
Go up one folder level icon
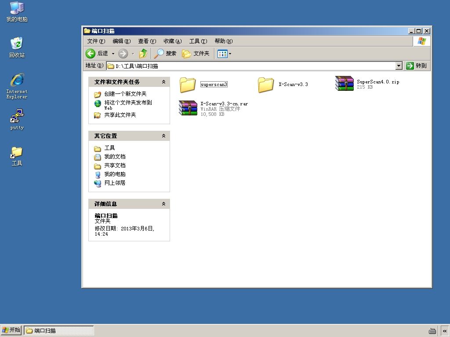pos(143,54)
